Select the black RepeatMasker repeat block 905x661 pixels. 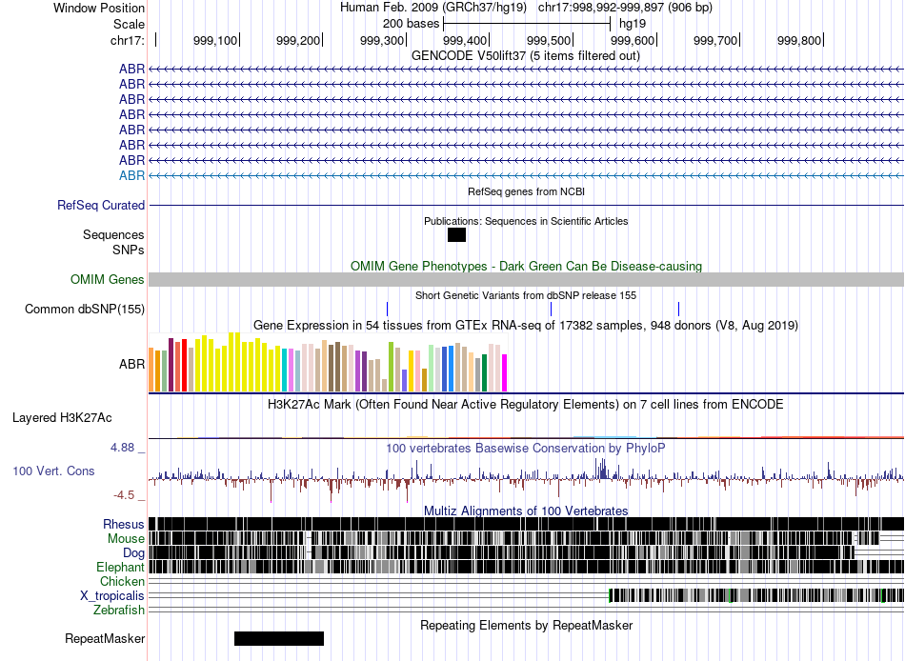click(279, 638)
